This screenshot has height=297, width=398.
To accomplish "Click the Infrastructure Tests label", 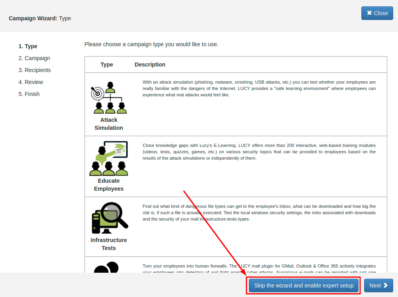I will point(108,244).
